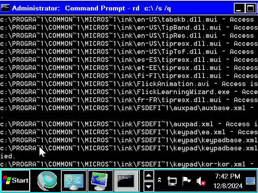Click the network connection tray icon
Viewport: 258px width, 193px height.
tap(172, 181)
